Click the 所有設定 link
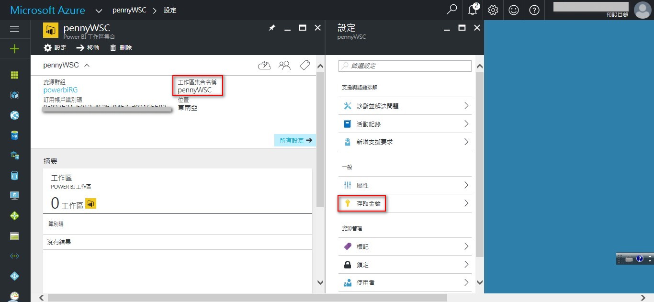 [x=295, y=140]
